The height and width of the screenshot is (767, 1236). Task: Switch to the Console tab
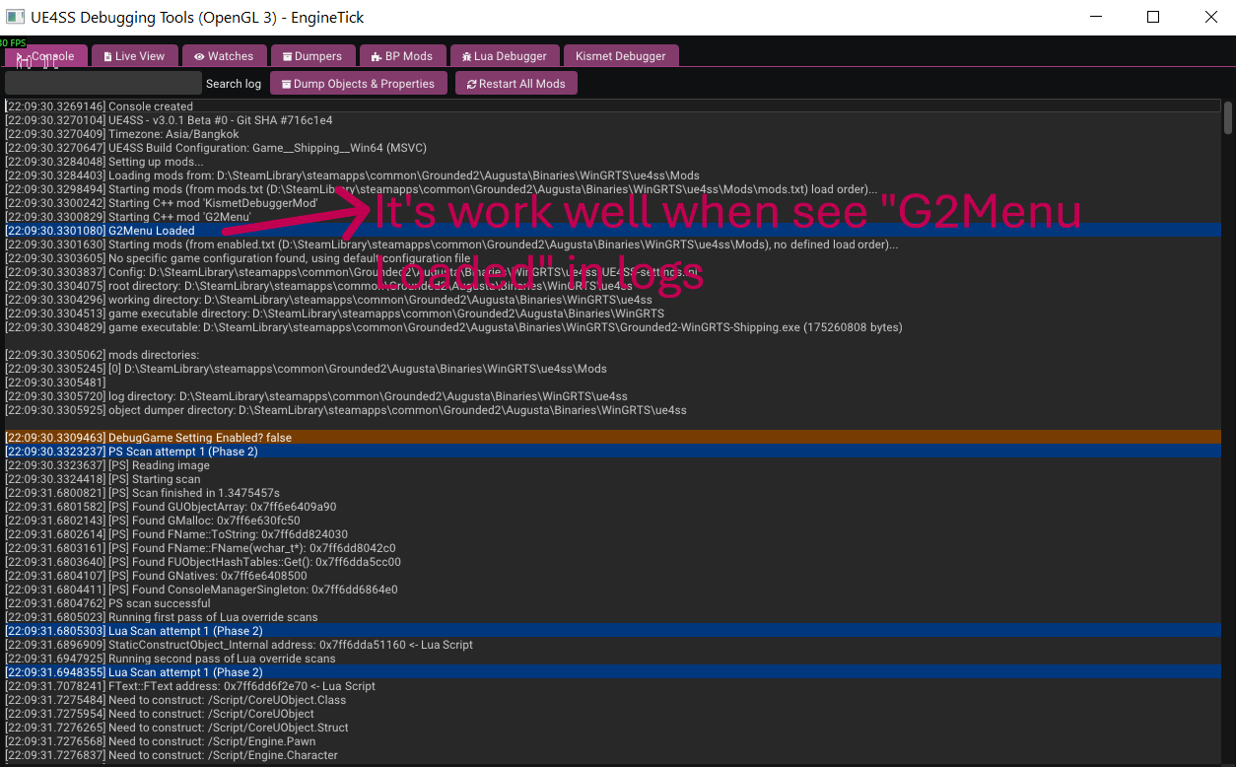click(x=46, y=56)
